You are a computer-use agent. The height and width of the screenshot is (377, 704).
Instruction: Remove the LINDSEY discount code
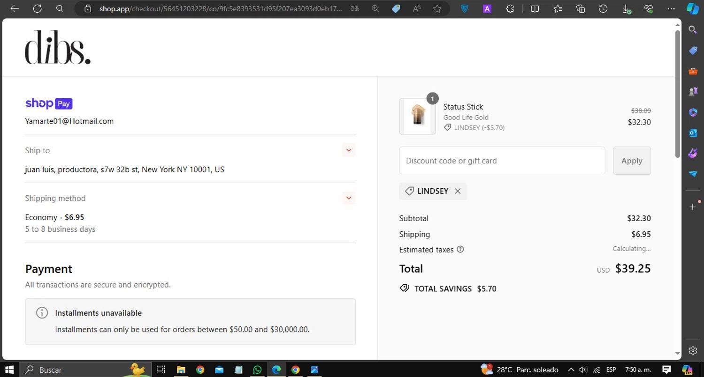(x=458, y=191)
